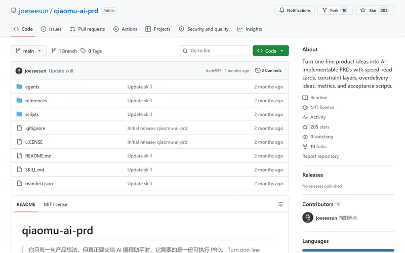Open the agents folder
Screen dimensions: 405x253
coord(32,87)
